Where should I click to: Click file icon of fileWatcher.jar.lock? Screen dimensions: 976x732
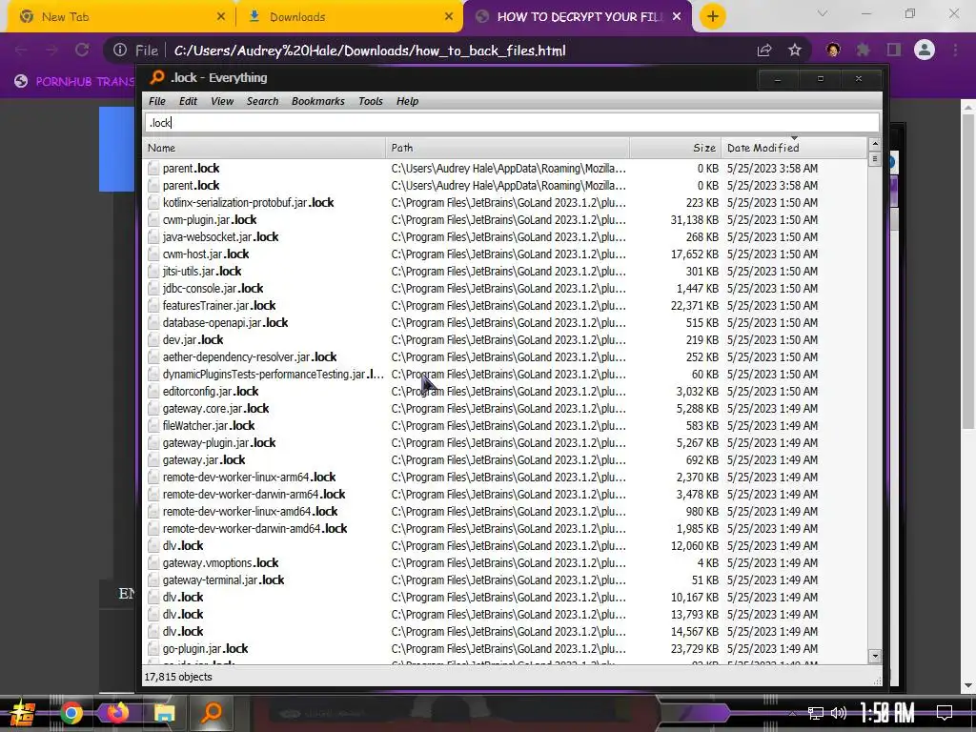(153, 425)
